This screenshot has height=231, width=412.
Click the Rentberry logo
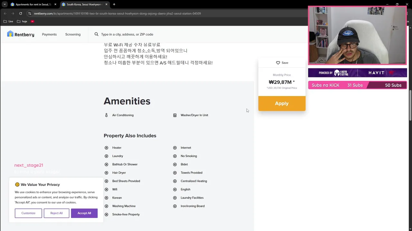click(20, 34)
